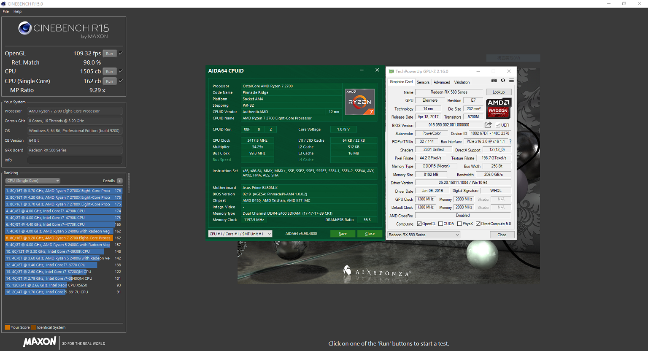
Task: Click the GPU-Z screenshot camera icon
Action: 494,81
